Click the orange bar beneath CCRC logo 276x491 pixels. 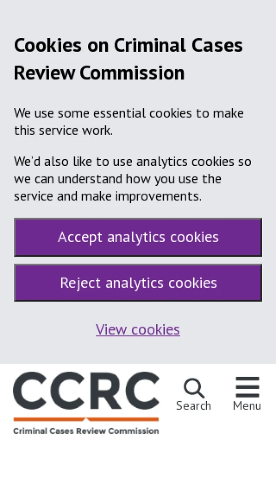[86, 419]
